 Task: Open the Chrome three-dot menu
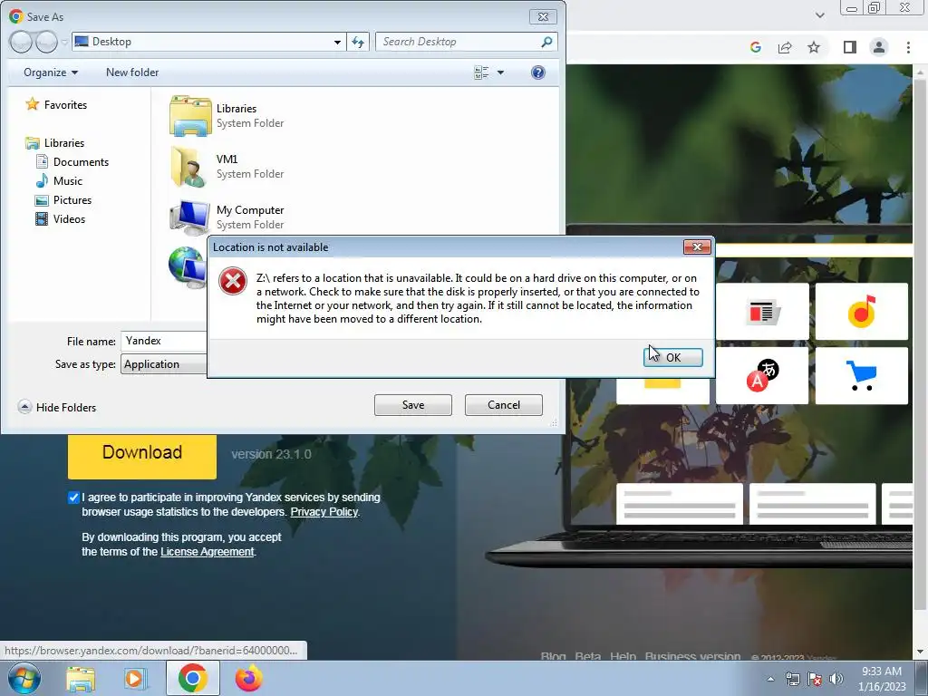[908, 47]
